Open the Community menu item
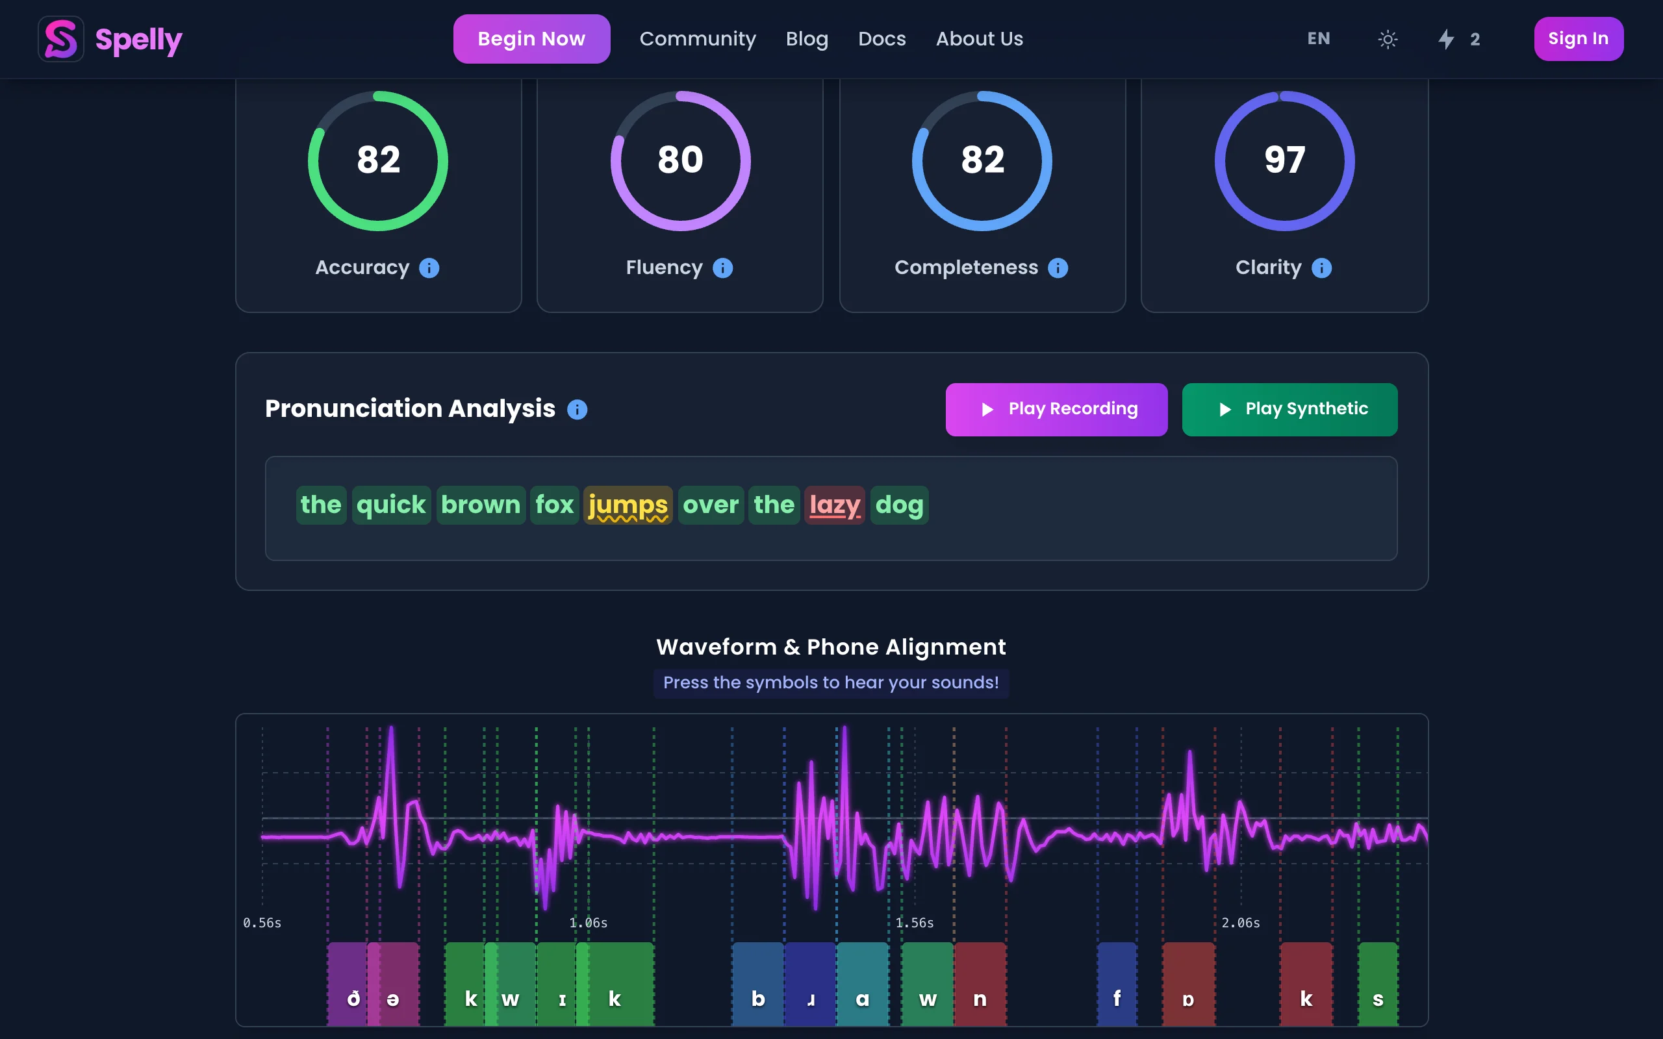Screen dimensions: 1663x1039 point(698,39)
